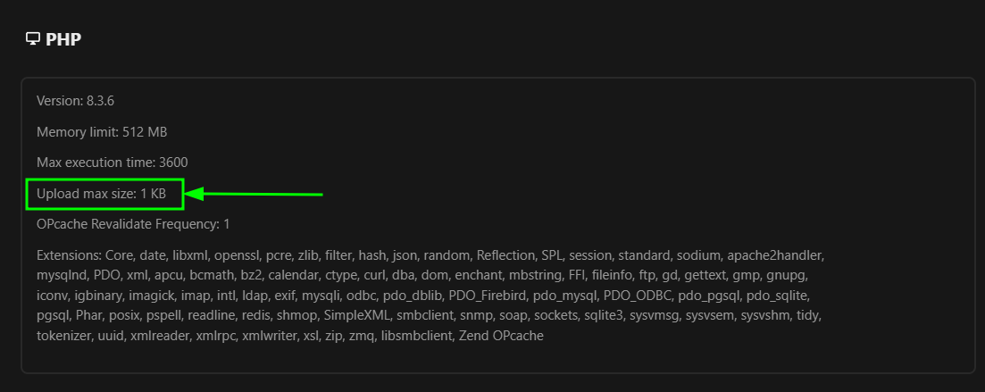
Task: Click the Version: 8.3.6 line
Action: click(x=75, y=101)
